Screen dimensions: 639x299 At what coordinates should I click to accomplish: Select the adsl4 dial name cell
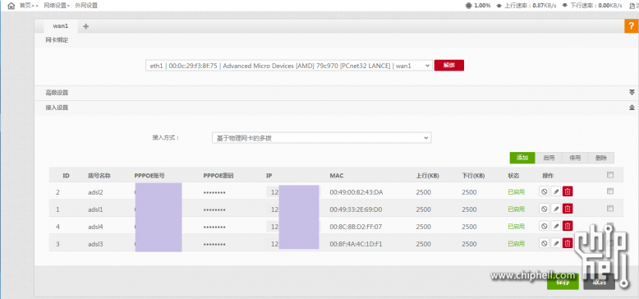[x=95, y=226]
